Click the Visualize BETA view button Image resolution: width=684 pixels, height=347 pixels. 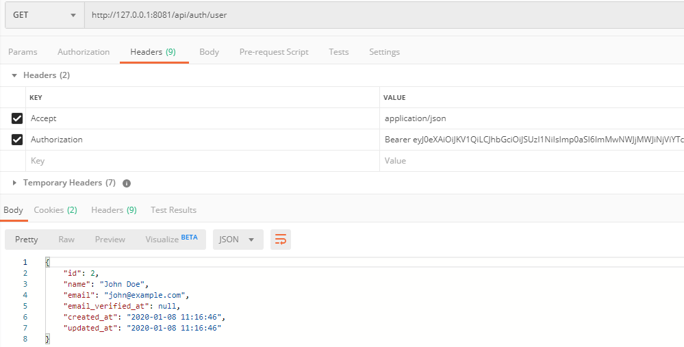pos(171,240)
